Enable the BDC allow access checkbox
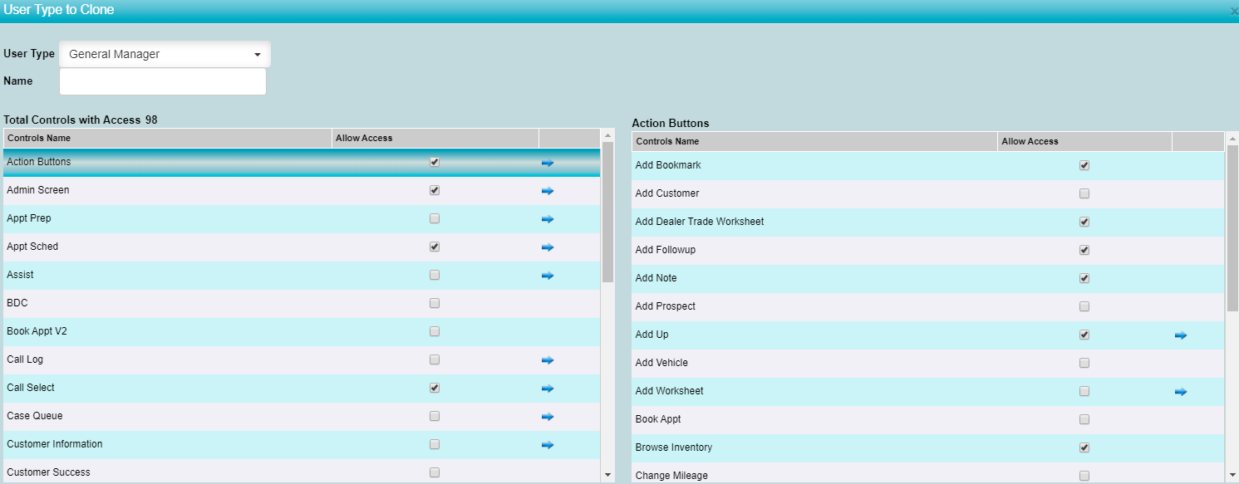This screenshot has width=1239, height=484. tap(435, 304)
